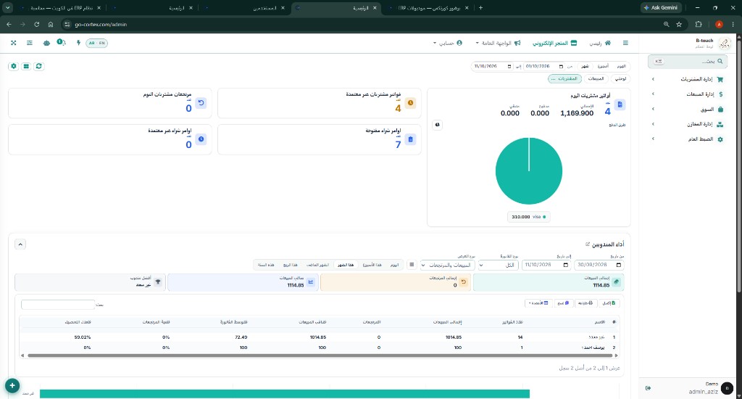Expand إدارة المبيعات sales management section

(x=687, y=94)
